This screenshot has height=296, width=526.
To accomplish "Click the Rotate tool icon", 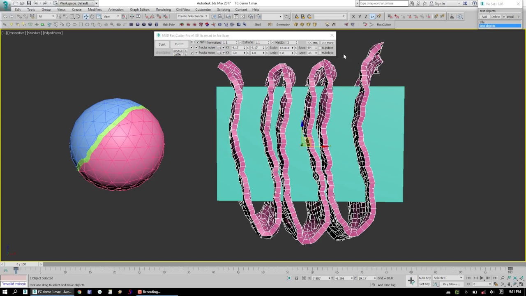I will click(92, 16).
